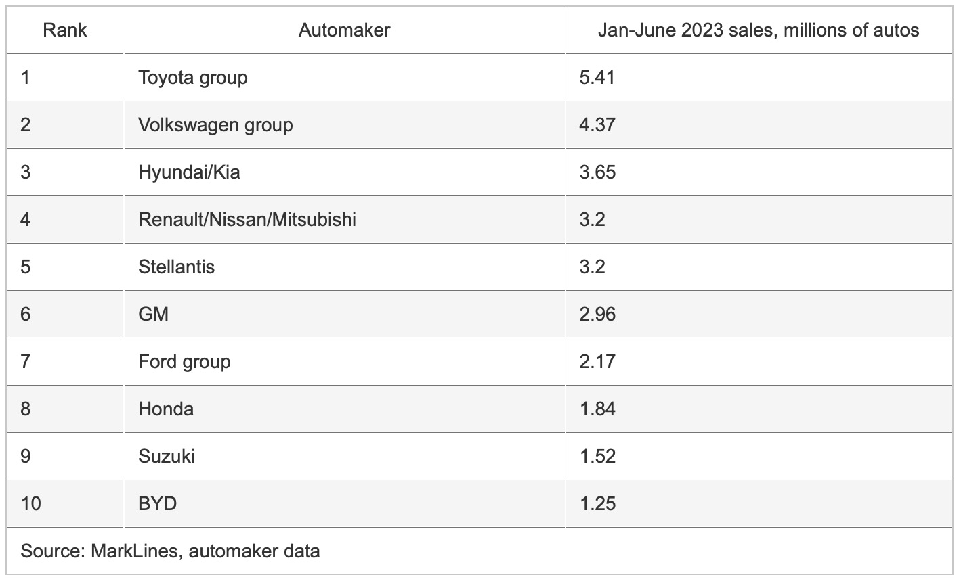Select the 4.37 sales figure
Viewport: 959px width, 579px height.
click(x=597, y=124)
